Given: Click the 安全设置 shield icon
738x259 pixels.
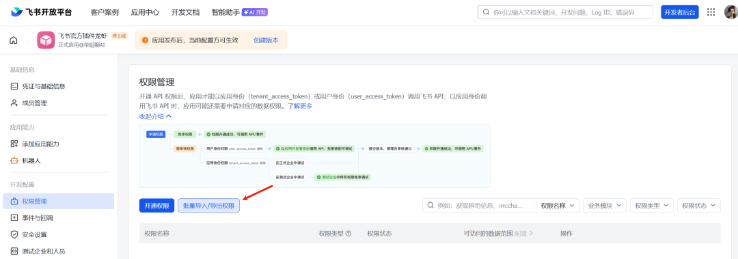Looking at the screenshot, I should point(14,234).
